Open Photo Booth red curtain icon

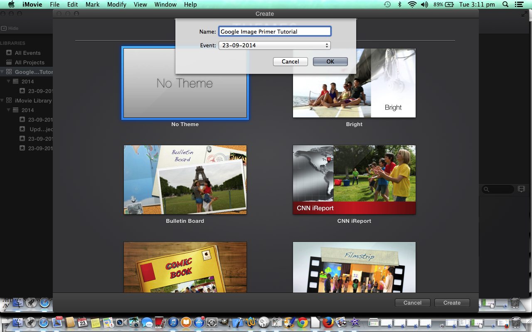(160, 322)
